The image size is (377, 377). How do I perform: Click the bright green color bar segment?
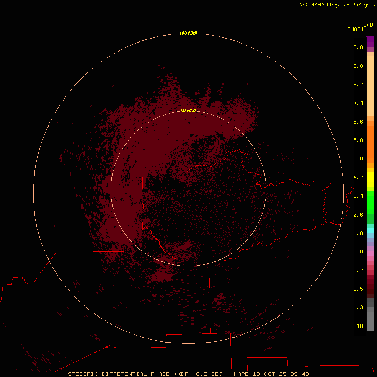click(x=370, y=202)
